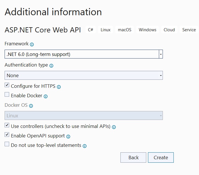Viewport: 199px width, 175px height.
Task: Click the disabled Docker OS Linux dropdown
Action: 84,116
